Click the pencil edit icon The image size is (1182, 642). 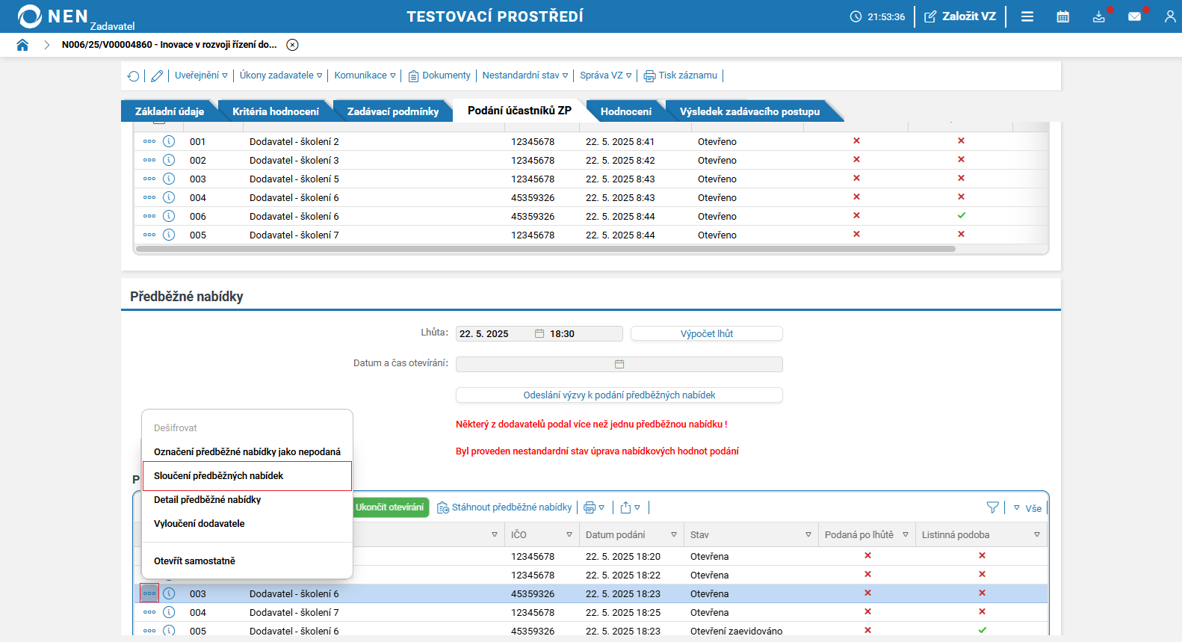coord(157,75)
